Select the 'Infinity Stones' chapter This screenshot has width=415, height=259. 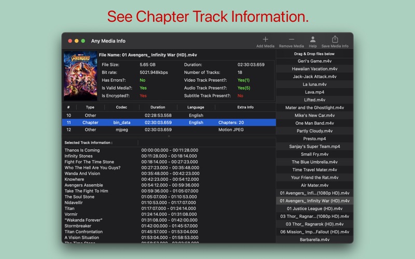[169, 156]
